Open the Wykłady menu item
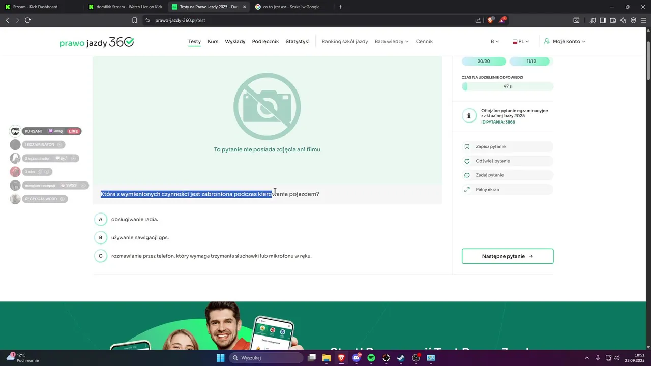 pos(235,42)
